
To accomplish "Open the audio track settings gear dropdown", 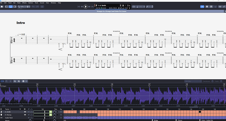I will tap(24, 81).
